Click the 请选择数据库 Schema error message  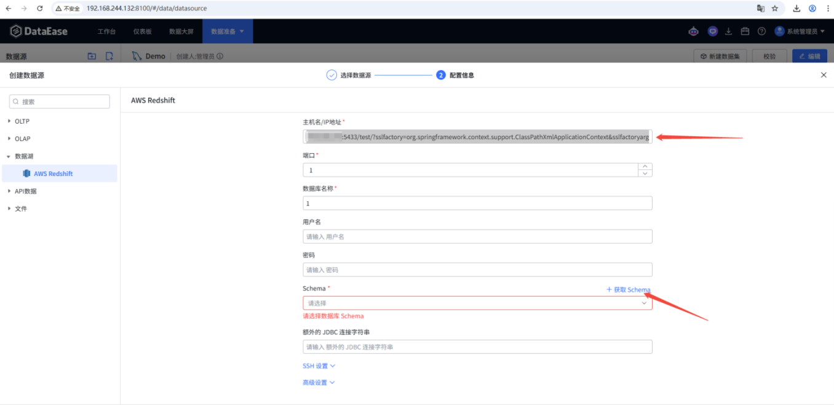click(333, 316)
